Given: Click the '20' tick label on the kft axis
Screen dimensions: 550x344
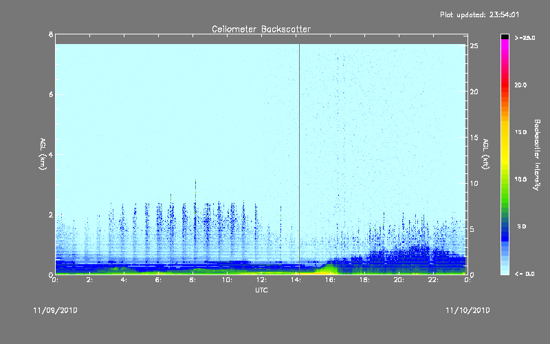Looking at the screenshot, I should coord(474,92).
